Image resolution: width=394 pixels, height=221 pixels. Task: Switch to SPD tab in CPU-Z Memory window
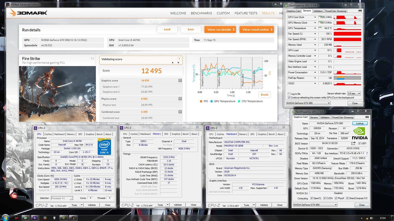click(166, 134)
